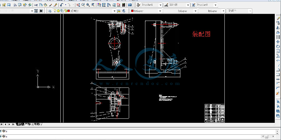The height and width of the screenshot is (140, 281).
Task: Click the Bring to Front draw order icon
Action: [278, 102]
